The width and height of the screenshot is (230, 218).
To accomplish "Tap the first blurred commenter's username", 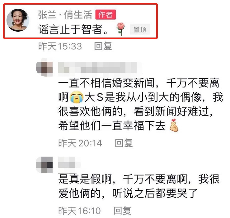I will tap(97, 67).
